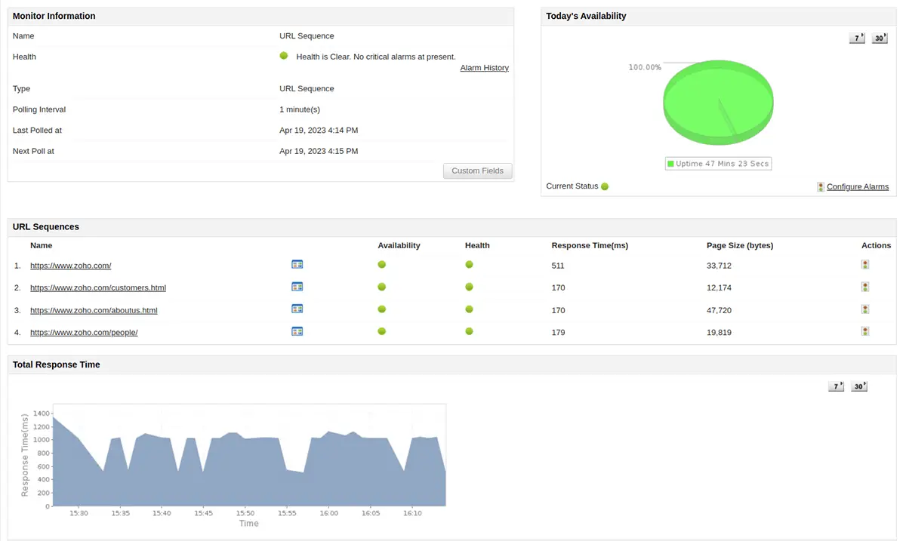Click the green Health indicator in Monitor Information
The height and width of the screenshot is (541, 906).
[284, 55]
